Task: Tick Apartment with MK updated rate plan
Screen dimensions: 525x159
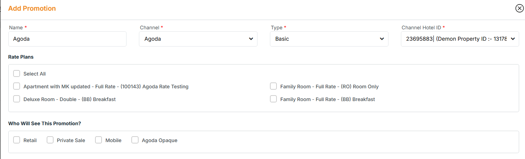Action: coord(17,86)
